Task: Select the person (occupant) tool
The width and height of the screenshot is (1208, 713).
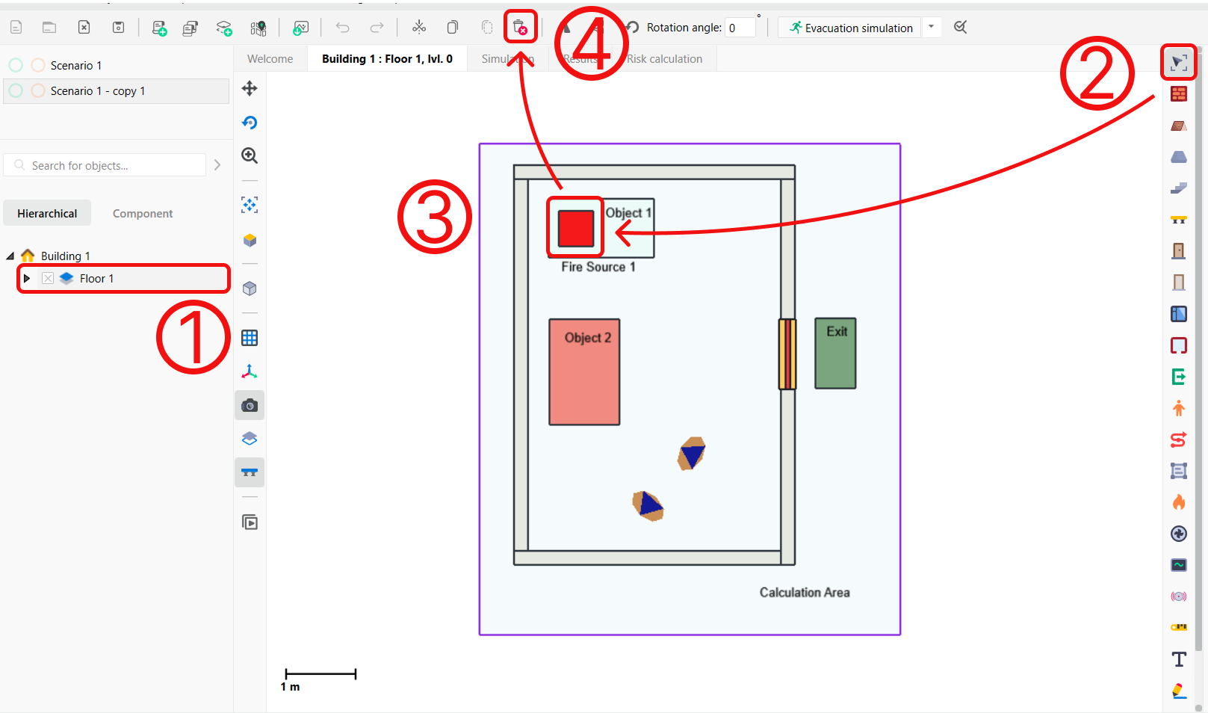Action: 1178,408
